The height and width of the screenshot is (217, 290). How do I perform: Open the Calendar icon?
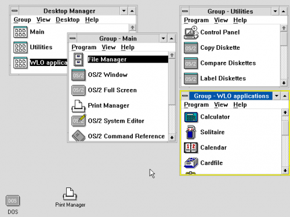(191, 148)
